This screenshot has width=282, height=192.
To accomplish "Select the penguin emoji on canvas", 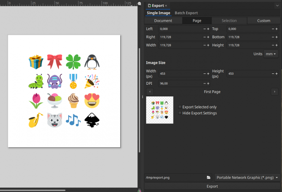I will (92, 62).
